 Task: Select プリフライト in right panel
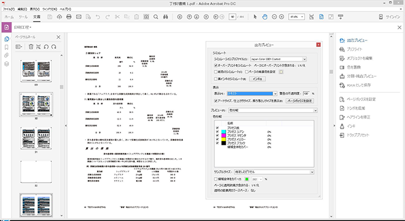pos(351,49)
